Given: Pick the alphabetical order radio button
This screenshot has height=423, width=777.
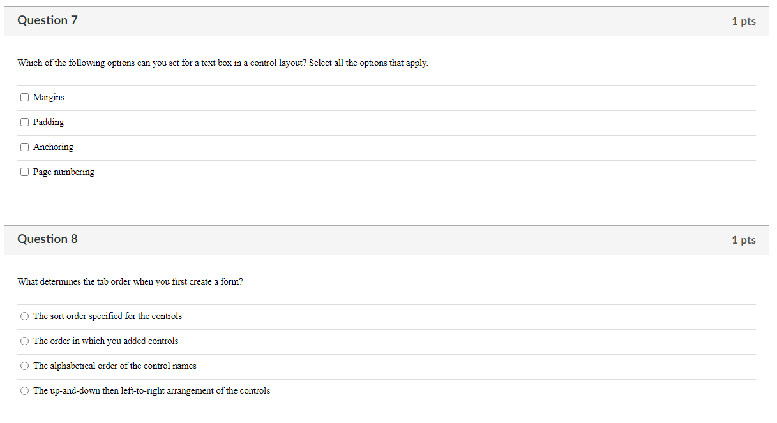Looking at the screenshot, I should (x=24, y=366).
